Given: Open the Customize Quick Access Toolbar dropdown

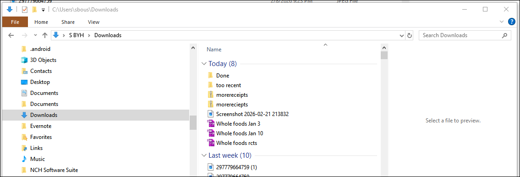Looking at the screenshot, I should click(43, 10).
